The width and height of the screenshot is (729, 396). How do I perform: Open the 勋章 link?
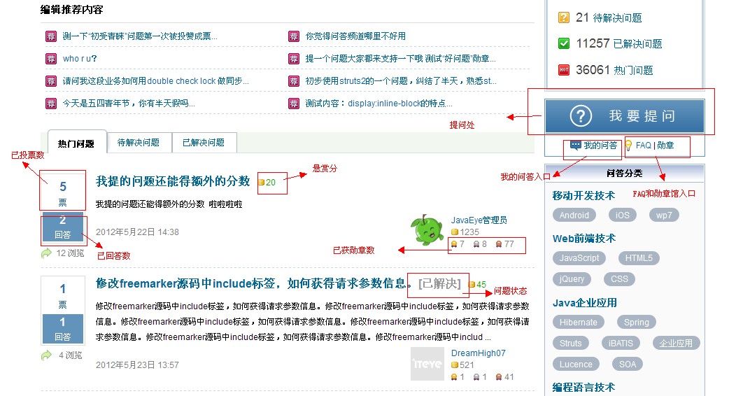pos(665,146)
